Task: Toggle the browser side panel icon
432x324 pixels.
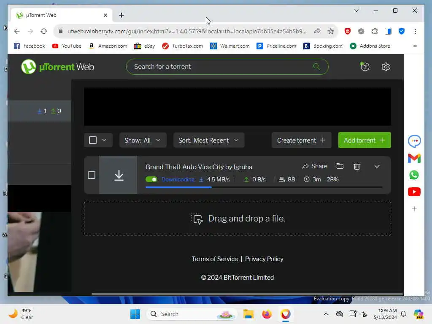Action: point(388,31)
